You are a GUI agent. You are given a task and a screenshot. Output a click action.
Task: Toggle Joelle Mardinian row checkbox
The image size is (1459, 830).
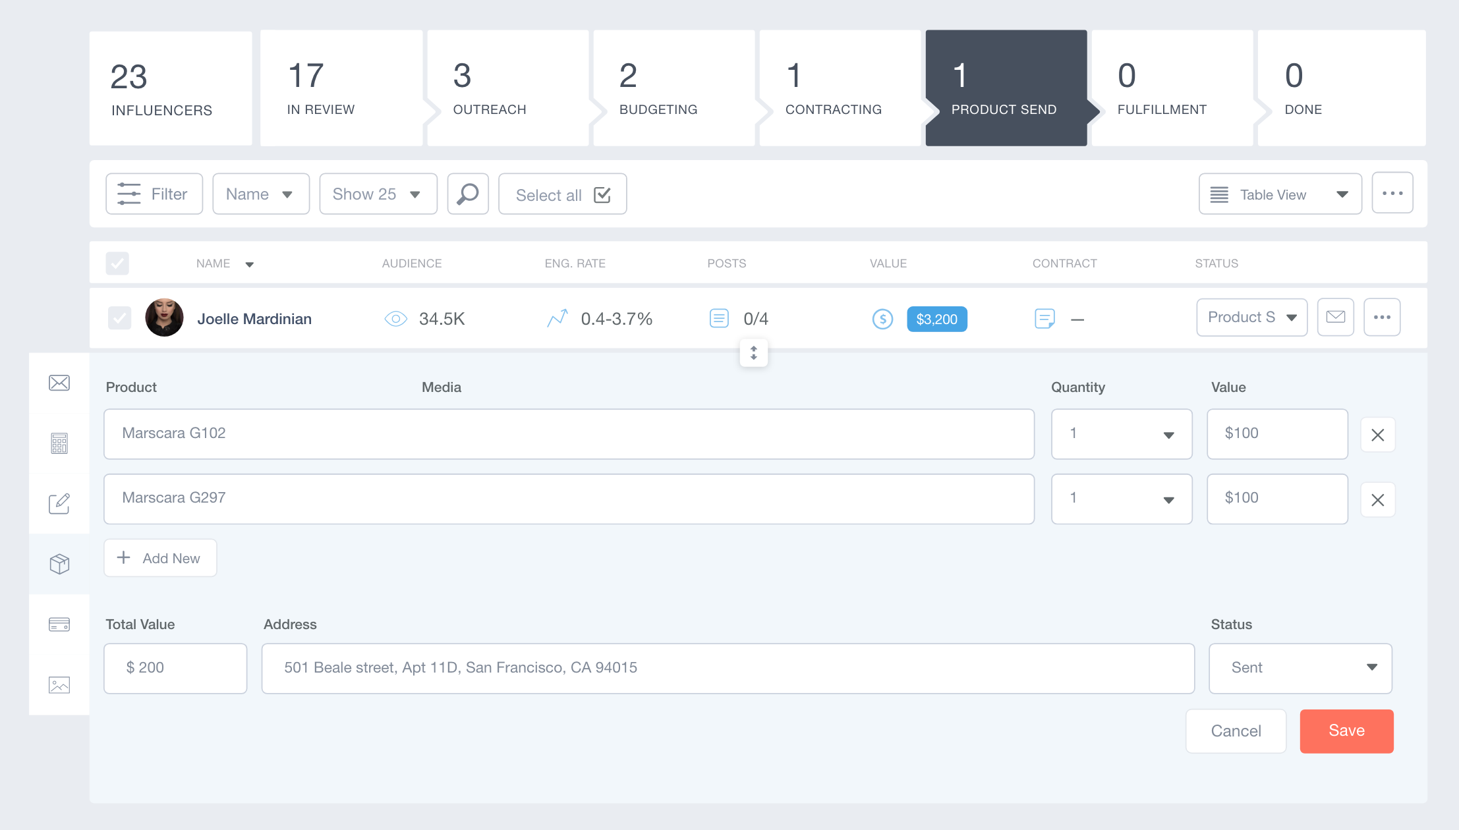119,318
